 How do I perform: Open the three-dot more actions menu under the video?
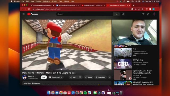coord(109,77)
